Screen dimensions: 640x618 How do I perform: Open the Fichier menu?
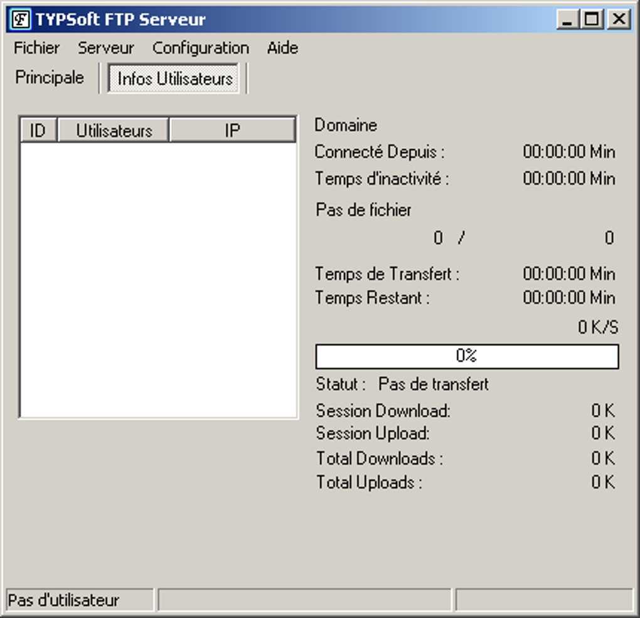(36, 48)
